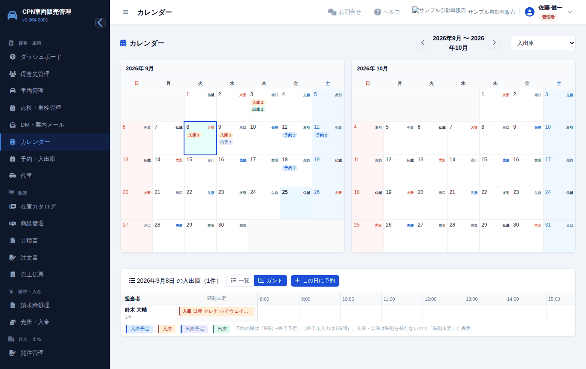
Task: Click the 商談管理 handshake icon
Action: [x=12, y=224]
